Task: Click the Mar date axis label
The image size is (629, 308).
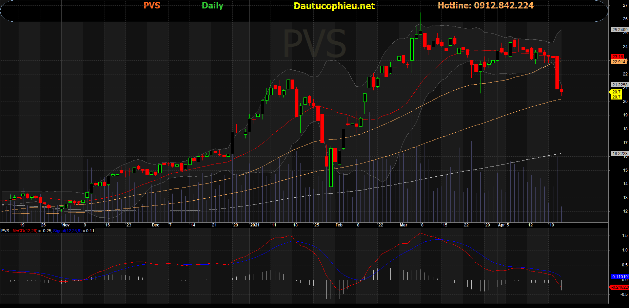Action: pyautogui.click(x=404, y=225)
